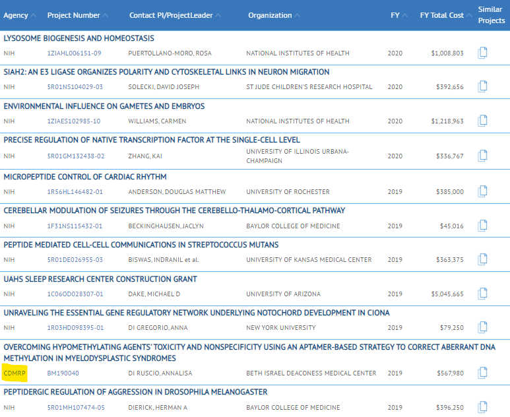The width and height of the screenshot is (510, 417).
Task: Open project number 5R01NS104029-03
Action: 75,87
